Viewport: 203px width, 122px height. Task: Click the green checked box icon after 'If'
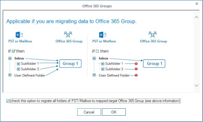pos(14,51)
